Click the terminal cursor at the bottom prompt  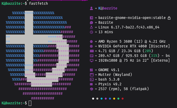tap(30, 103)
